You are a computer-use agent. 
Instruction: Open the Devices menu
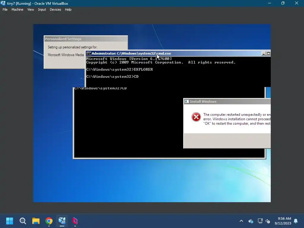pyautogui.click(x=55, y=9)
